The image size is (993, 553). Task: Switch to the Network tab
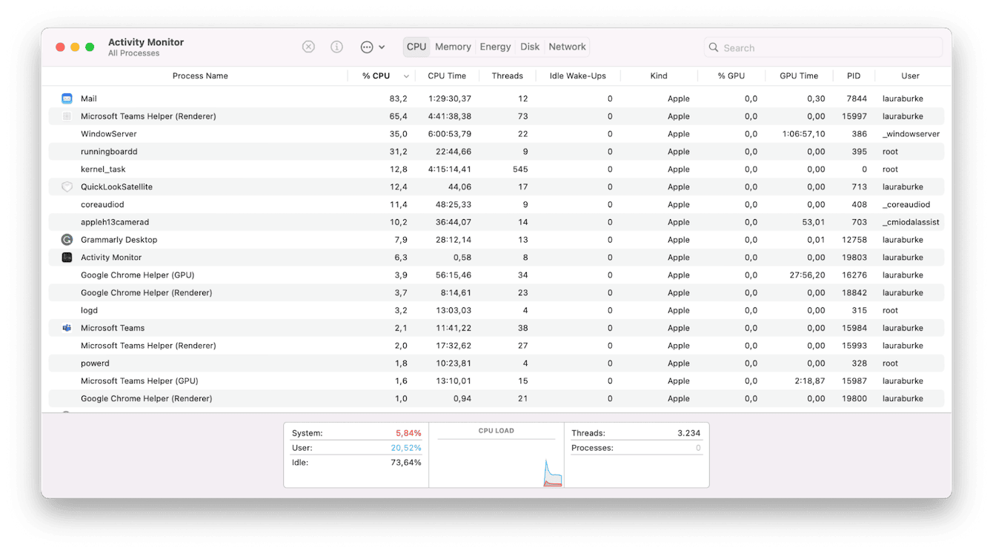567,46
